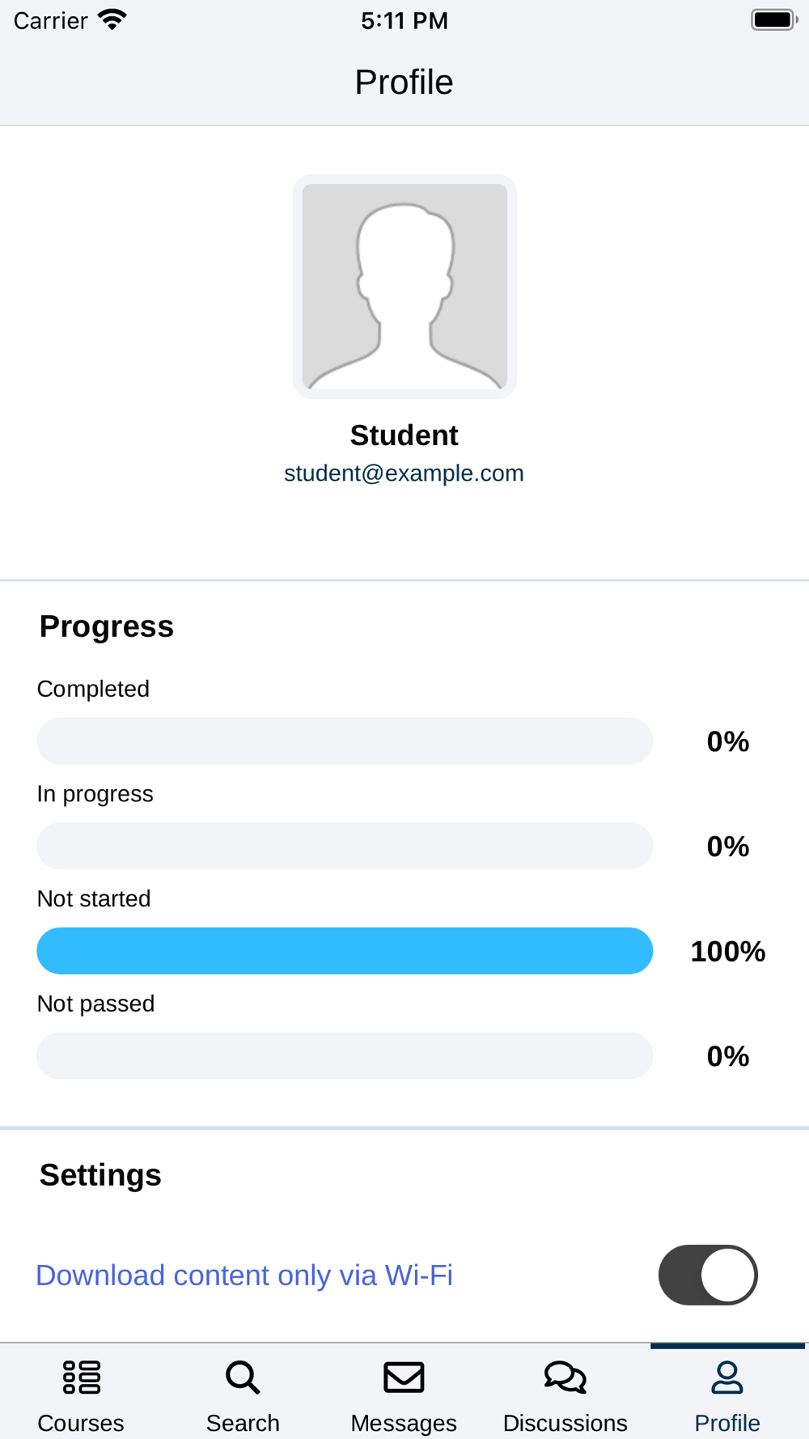Click the Not passed progress bar
The width and height of the screenshot is (809, 1439).
(345, 1055)
